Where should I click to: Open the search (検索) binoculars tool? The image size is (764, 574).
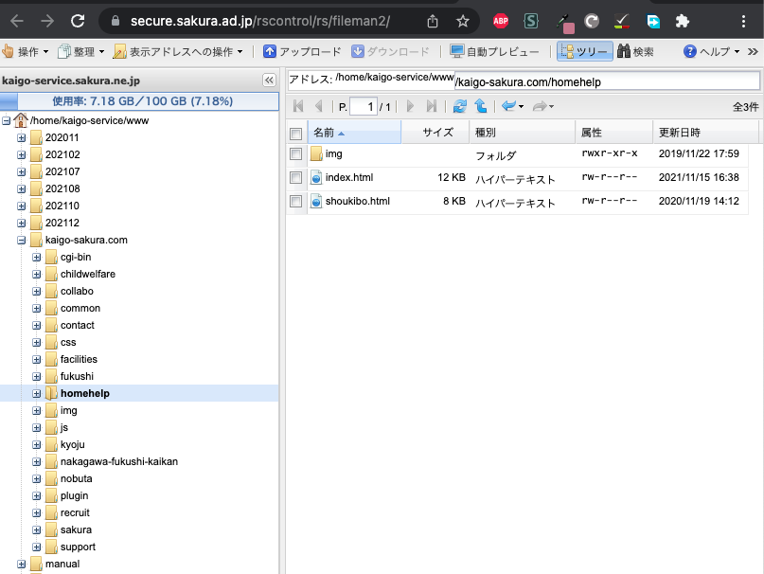click(x=635, y=52)
